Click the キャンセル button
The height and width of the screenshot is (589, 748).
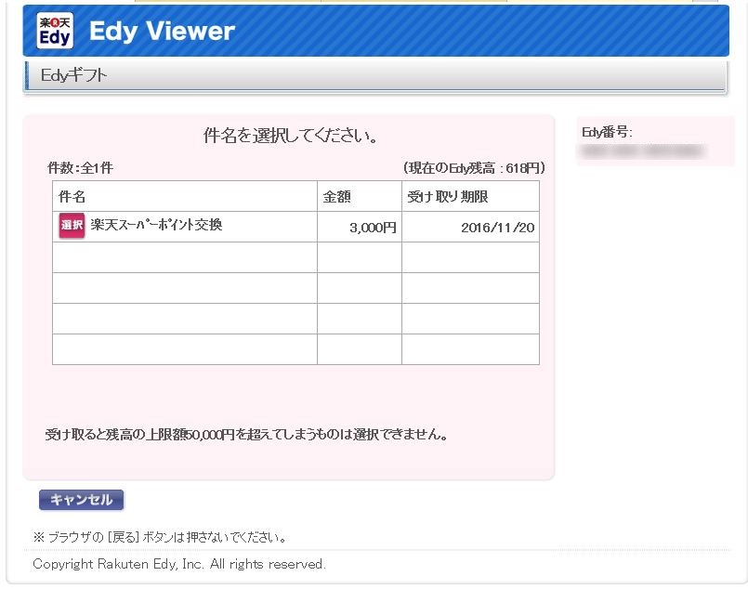coord(81,500)
